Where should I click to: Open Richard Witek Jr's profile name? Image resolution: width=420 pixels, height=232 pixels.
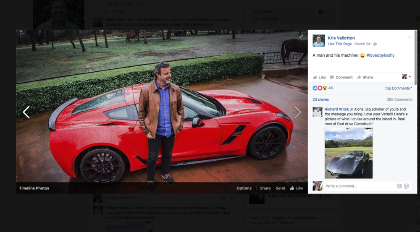point(339,109)
